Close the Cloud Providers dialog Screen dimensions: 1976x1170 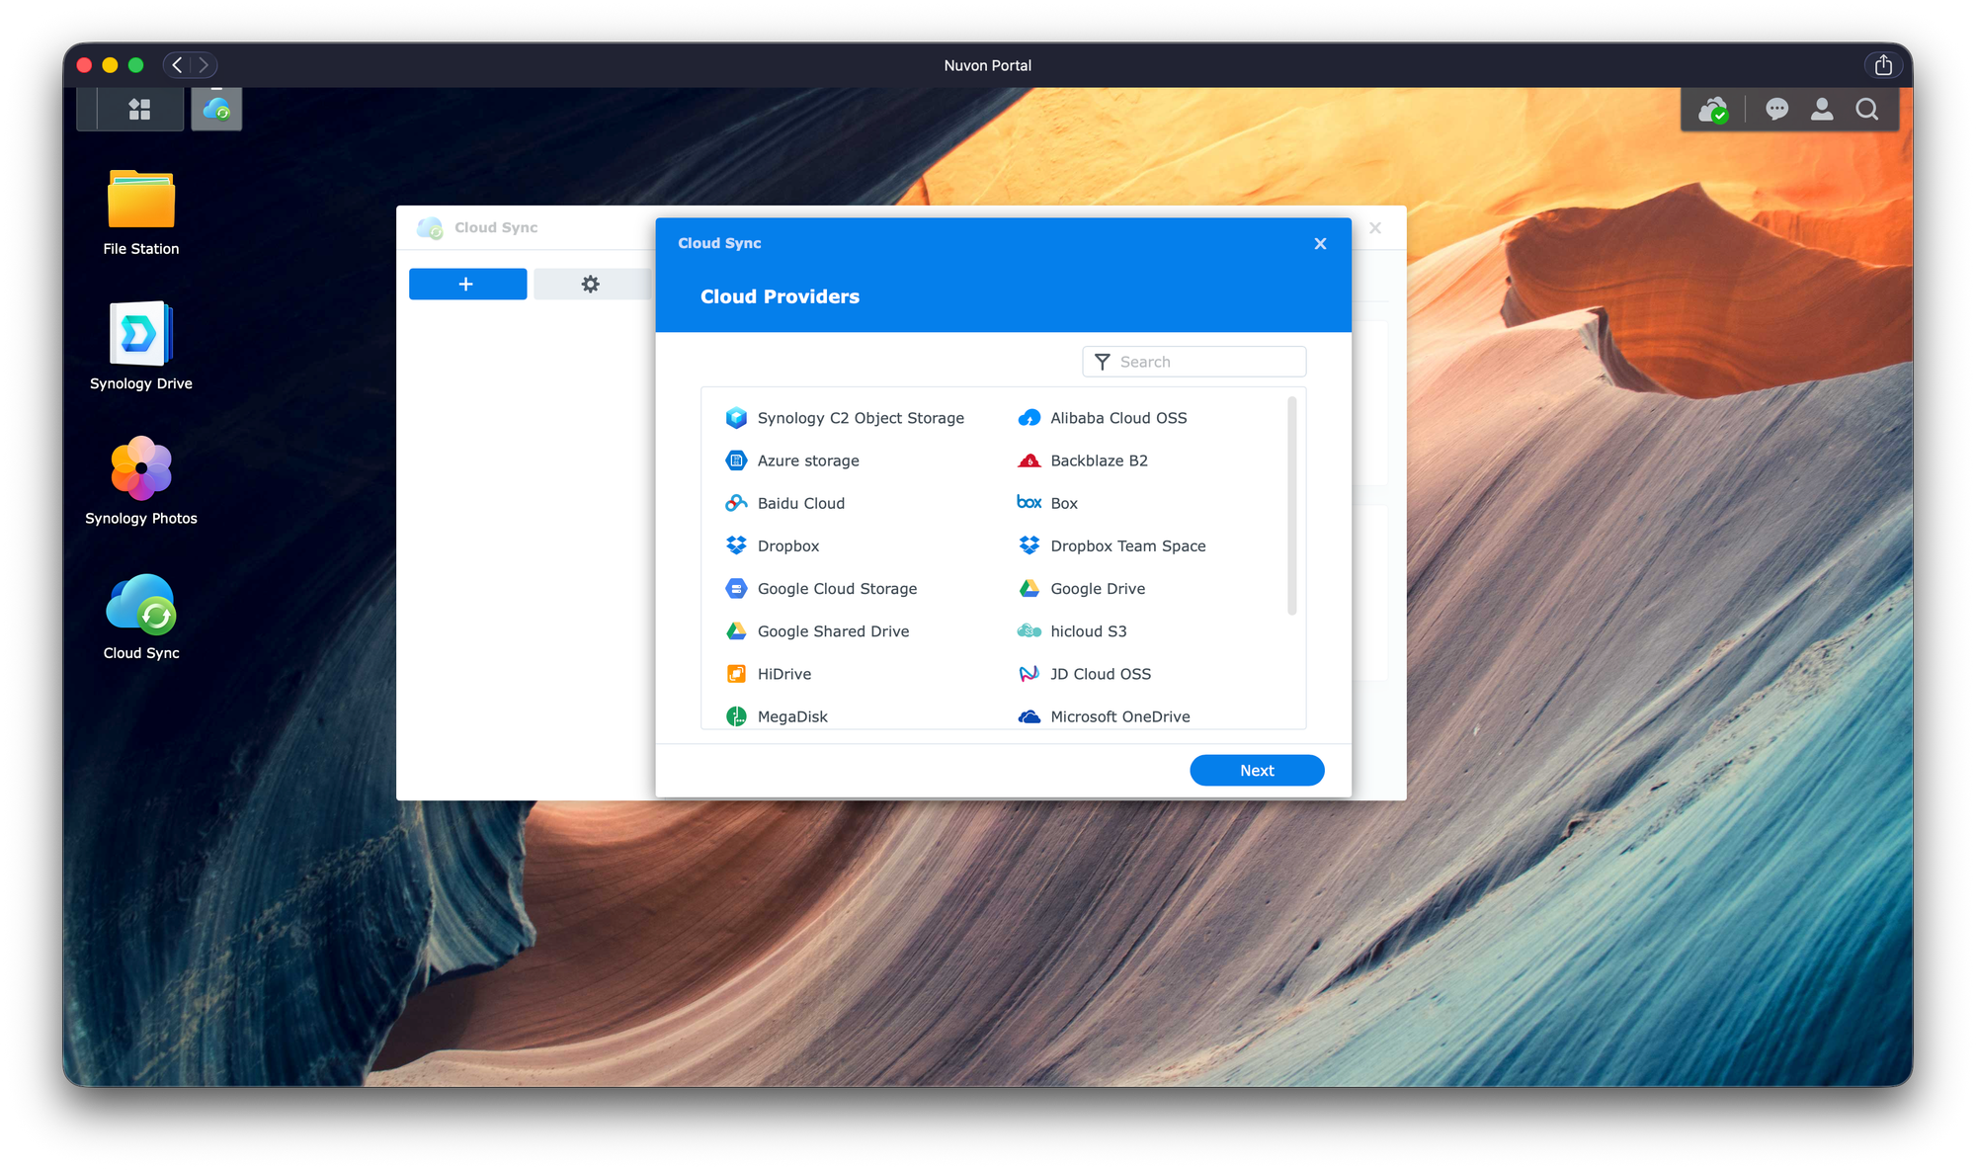(1320, 243)
